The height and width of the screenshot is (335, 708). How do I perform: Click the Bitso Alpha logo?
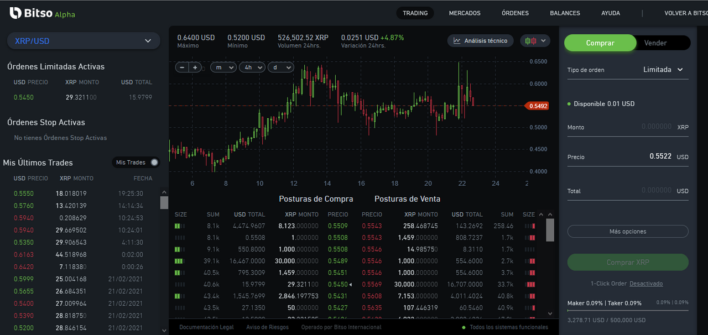pyautogui.click(x=42, y=13)
